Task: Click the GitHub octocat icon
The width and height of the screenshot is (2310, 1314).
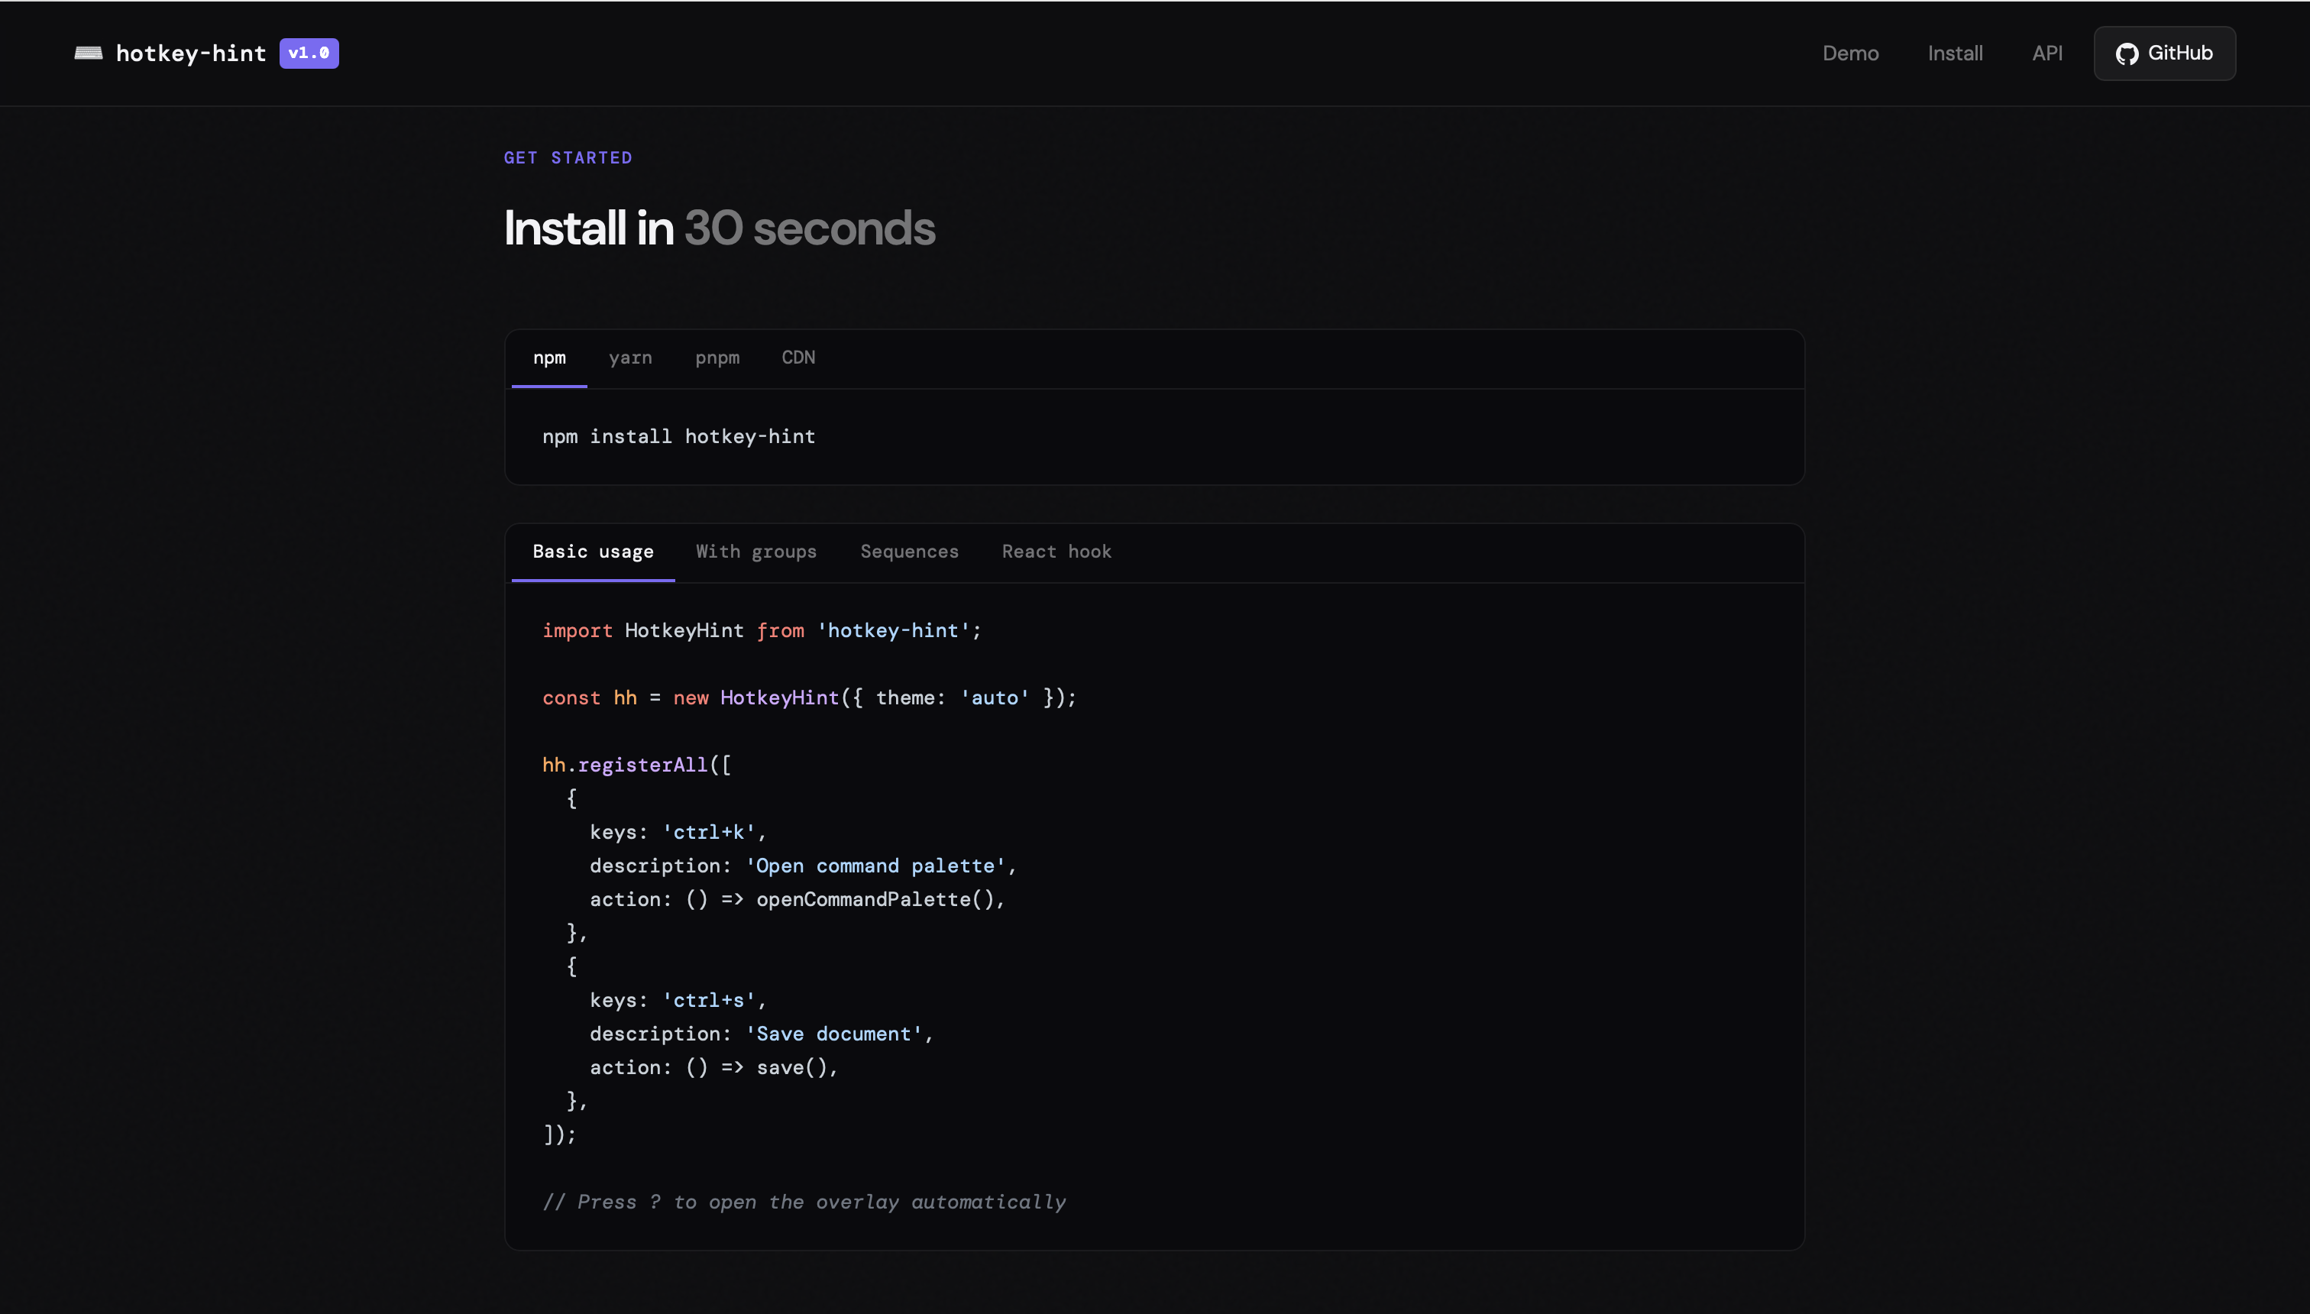Action: [2127, 53]
